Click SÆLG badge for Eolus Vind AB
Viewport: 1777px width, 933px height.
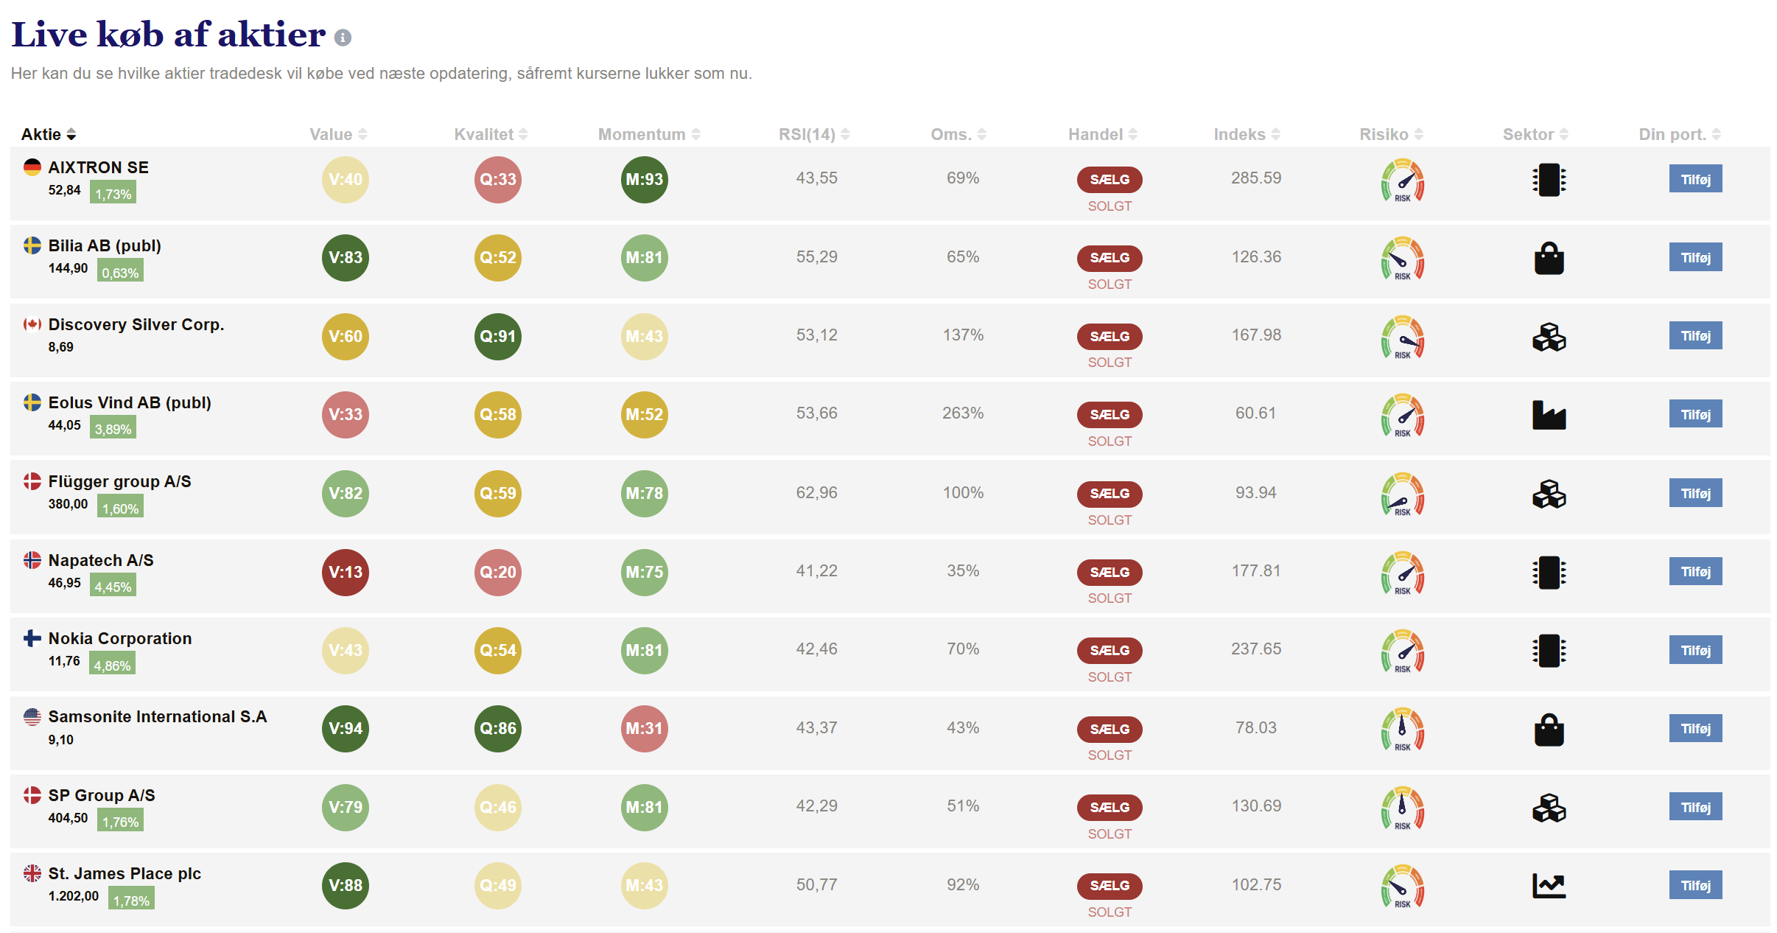point(1110,415)
